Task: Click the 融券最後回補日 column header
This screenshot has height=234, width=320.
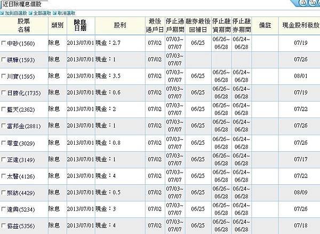Action: [x=198, y=26]
